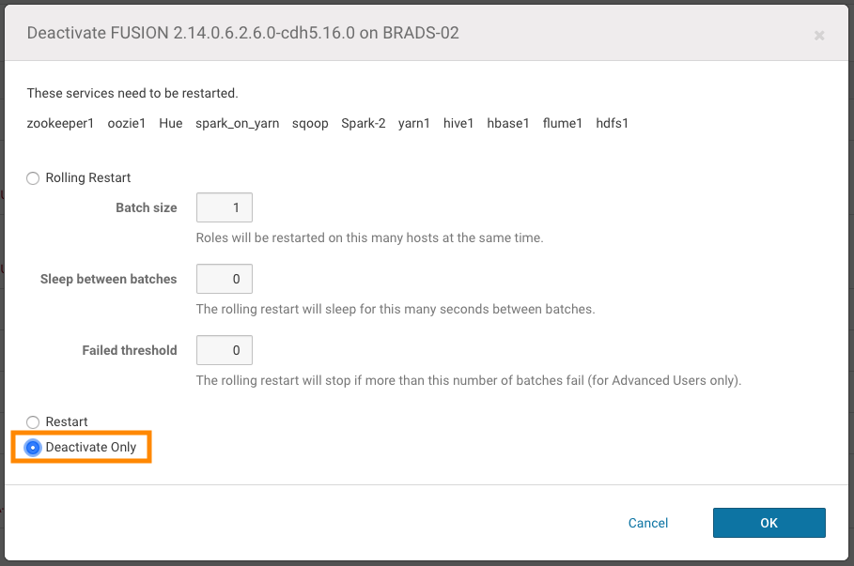Enable the Deactivate Only option
Viewport: 854px width, 566px height.
click(x=33, y=448)
